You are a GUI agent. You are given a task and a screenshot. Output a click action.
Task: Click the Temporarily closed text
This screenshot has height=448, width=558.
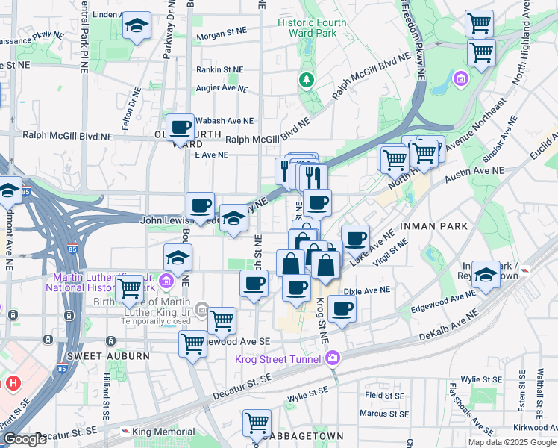point(155,321)
